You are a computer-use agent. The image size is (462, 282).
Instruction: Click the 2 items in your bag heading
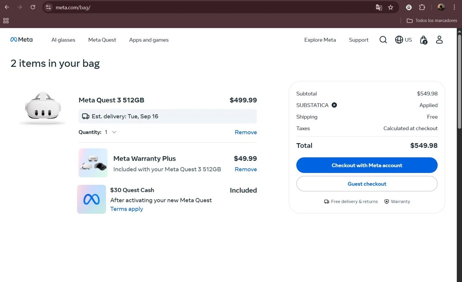coord(55,63)
